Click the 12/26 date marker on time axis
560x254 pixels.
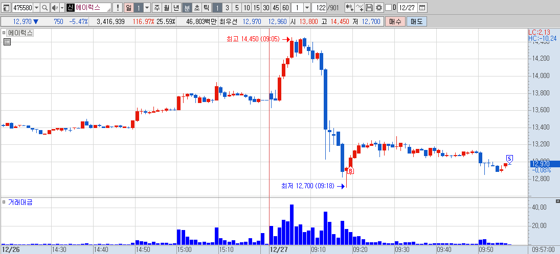click(x=10, y=249)
